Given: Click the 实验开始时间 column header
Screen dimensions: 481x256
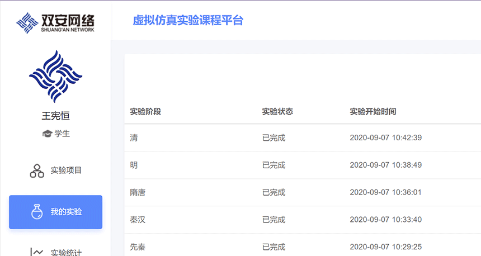Looking at the screenshot, I should [373, 112].
